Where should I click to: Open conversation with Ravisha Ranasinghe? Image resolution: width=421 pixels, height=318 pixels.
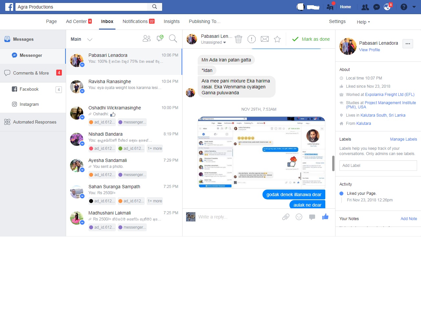click(x=124, y=88)
